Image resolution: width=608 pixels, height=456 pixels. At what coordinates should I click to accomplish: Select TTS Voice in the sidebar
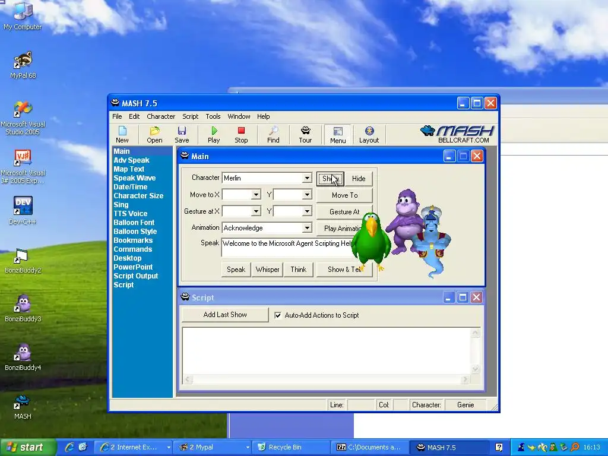(x=130, y=214)
